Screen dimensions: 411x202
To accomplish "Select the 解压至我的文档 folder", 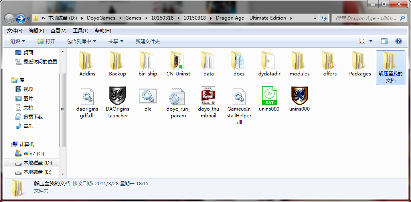I will (x=391, y=67).
